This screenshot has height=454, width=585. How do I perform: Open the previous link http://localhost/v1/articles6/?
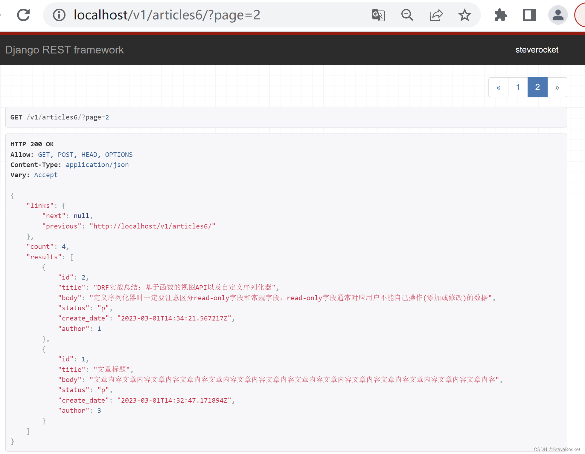[x=152, y=226]
